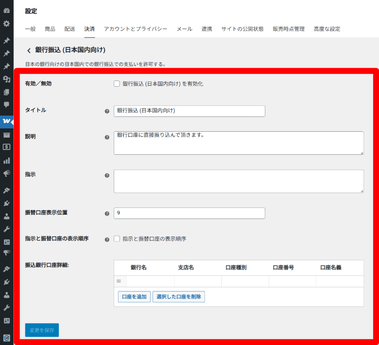Click the 有効／無効 label

(x=38, y=83)
